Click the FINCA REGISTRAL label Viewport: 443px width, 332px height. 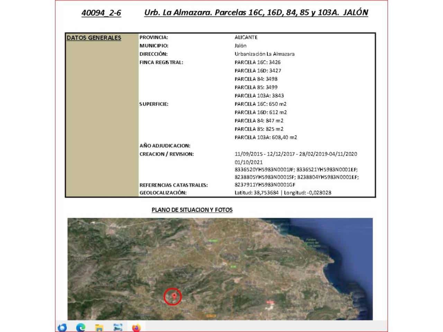[162, 62]
